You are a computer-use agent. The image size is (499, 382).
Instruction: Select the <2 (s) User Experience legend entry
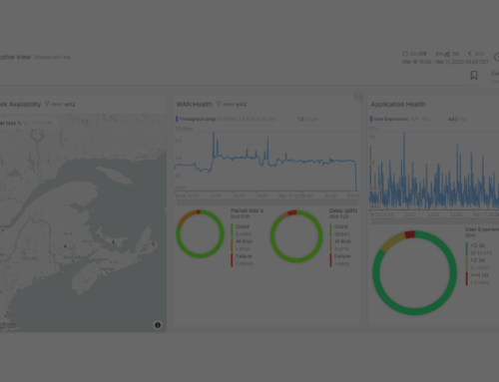[x=478, y=245]
